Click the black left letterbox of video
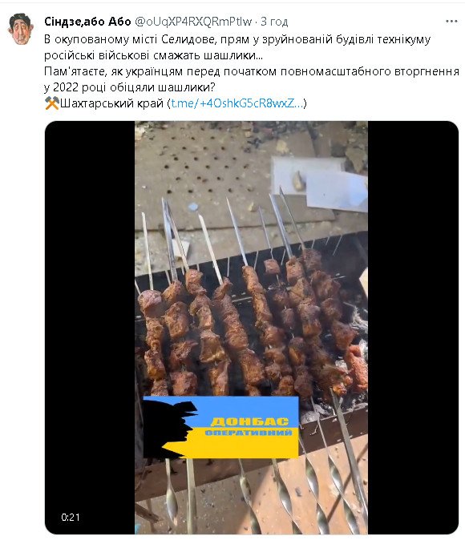Image resolution: width=465 pixels, height=540 pixels. point(90,328)
